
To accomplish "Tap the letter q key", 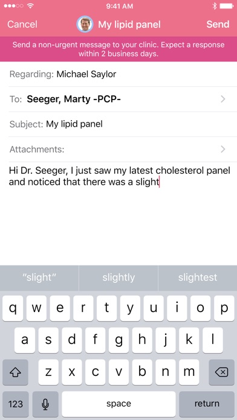I will tap(13, 308).
